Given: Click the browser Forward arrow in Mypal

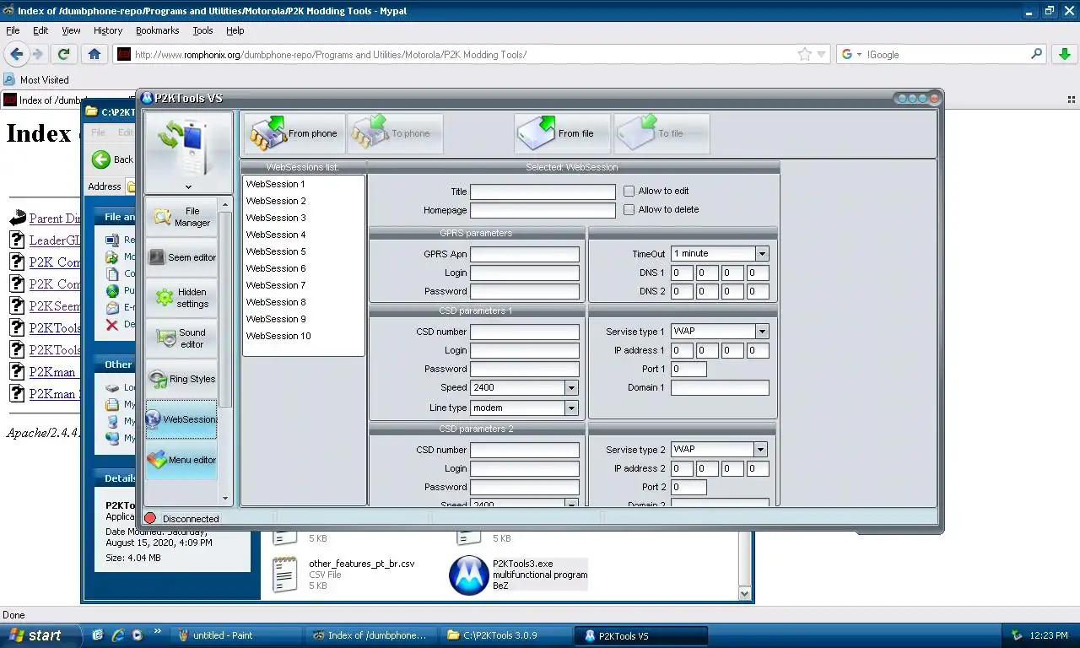Looking at the screenshot, I should [x=38, y=54].
